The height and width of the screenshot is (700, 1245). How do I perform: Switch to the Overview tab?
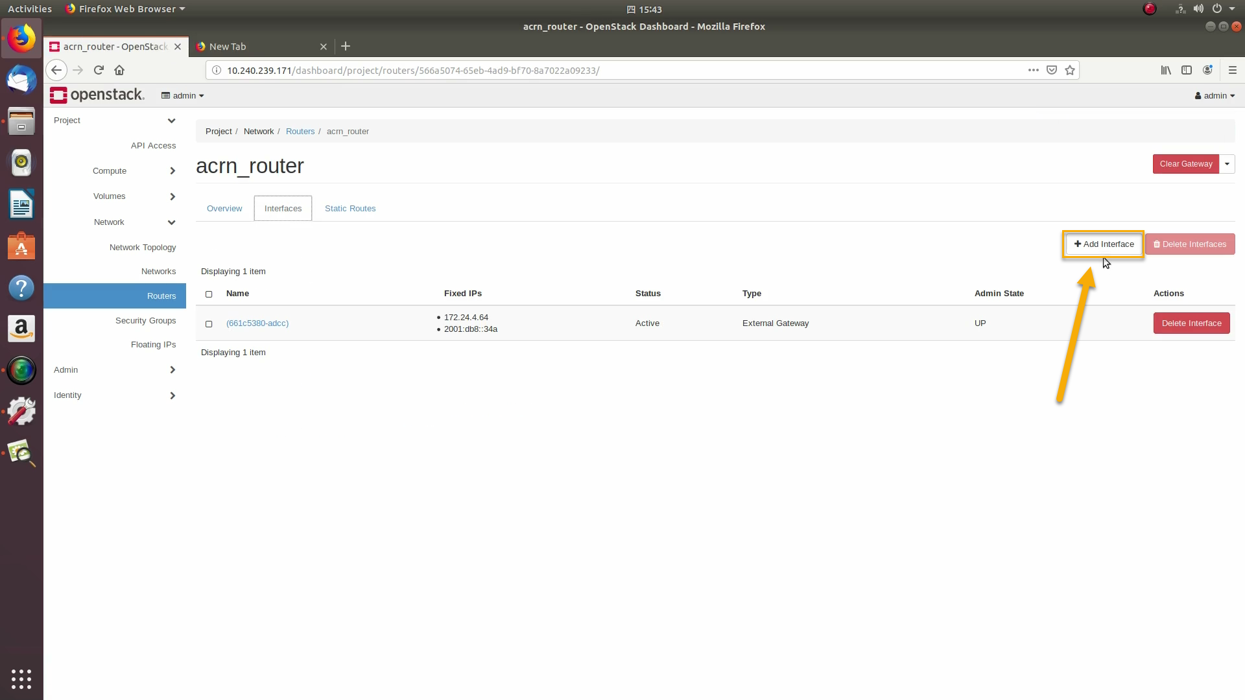click(224, 209)
